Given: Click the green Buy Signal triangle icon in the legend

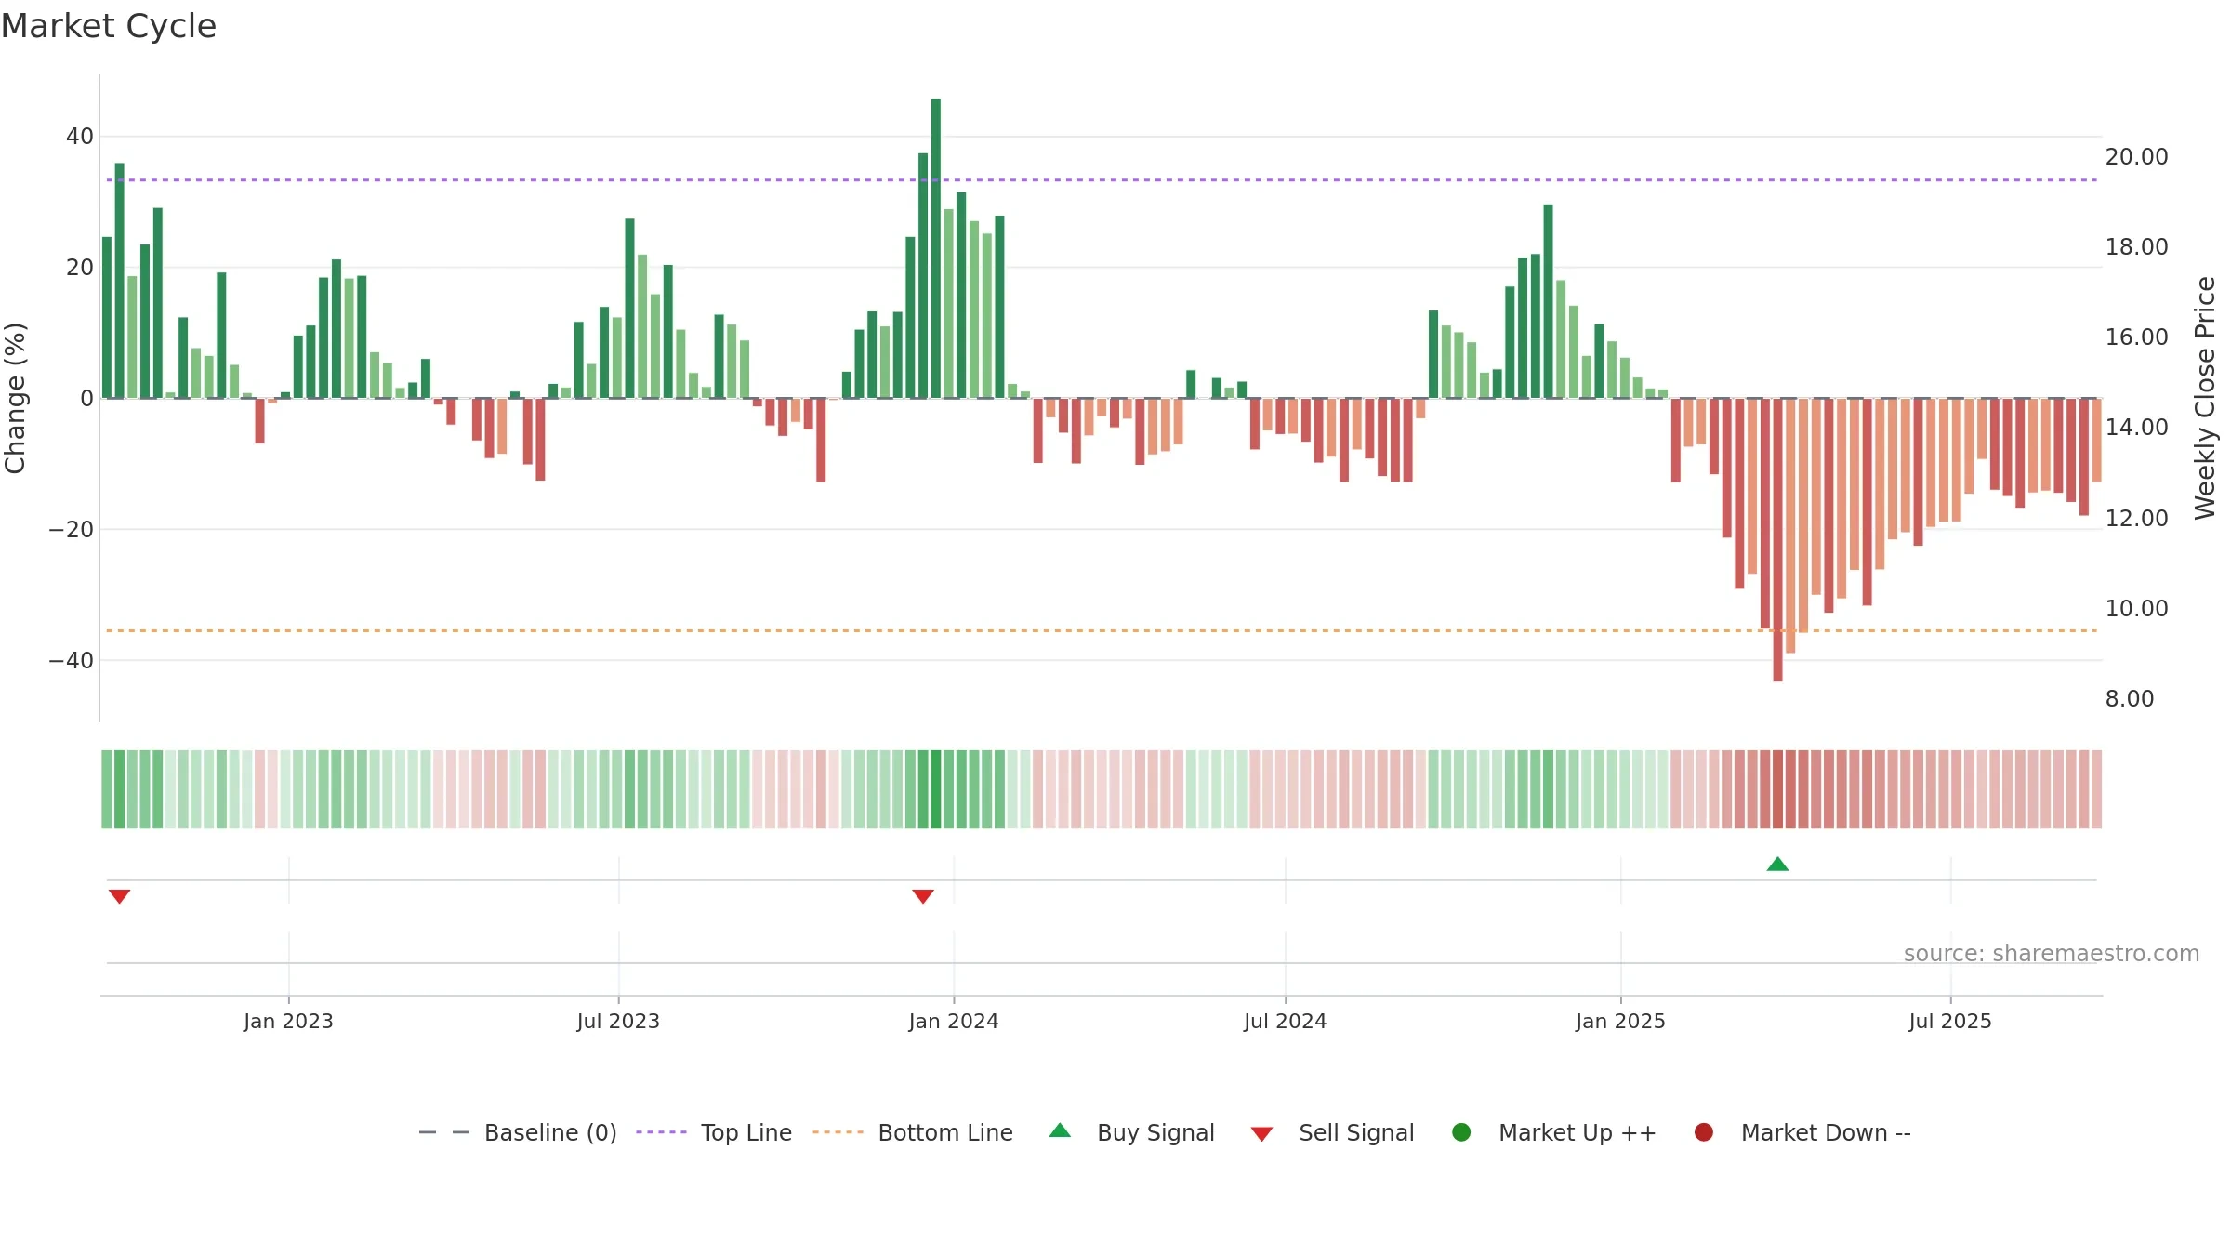Looking at the screenshot, I should (x=1060, y=1130).
